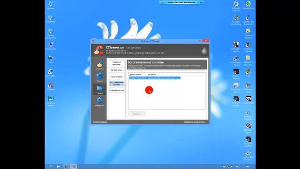The width and height of the screenshot is (300, 169).
Task: Open the CCleaner desktop shortcut
Action: pyautogui.click(x=51, y=86)
